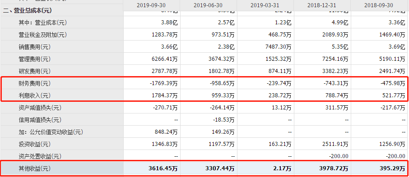Select the 2019-06-30 column header
Image resolution: width=409 pixels, height=177 pixels.
click(209, 5)
